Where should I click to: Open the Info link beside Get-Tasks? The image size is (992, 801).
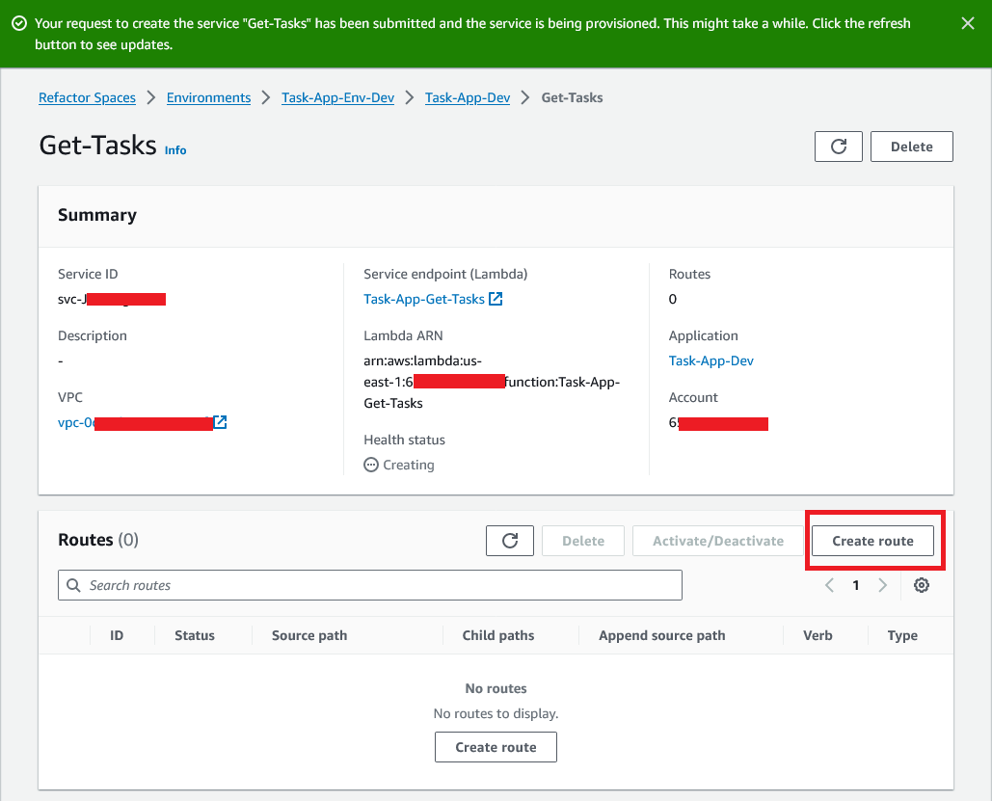[x=175, y=150]
